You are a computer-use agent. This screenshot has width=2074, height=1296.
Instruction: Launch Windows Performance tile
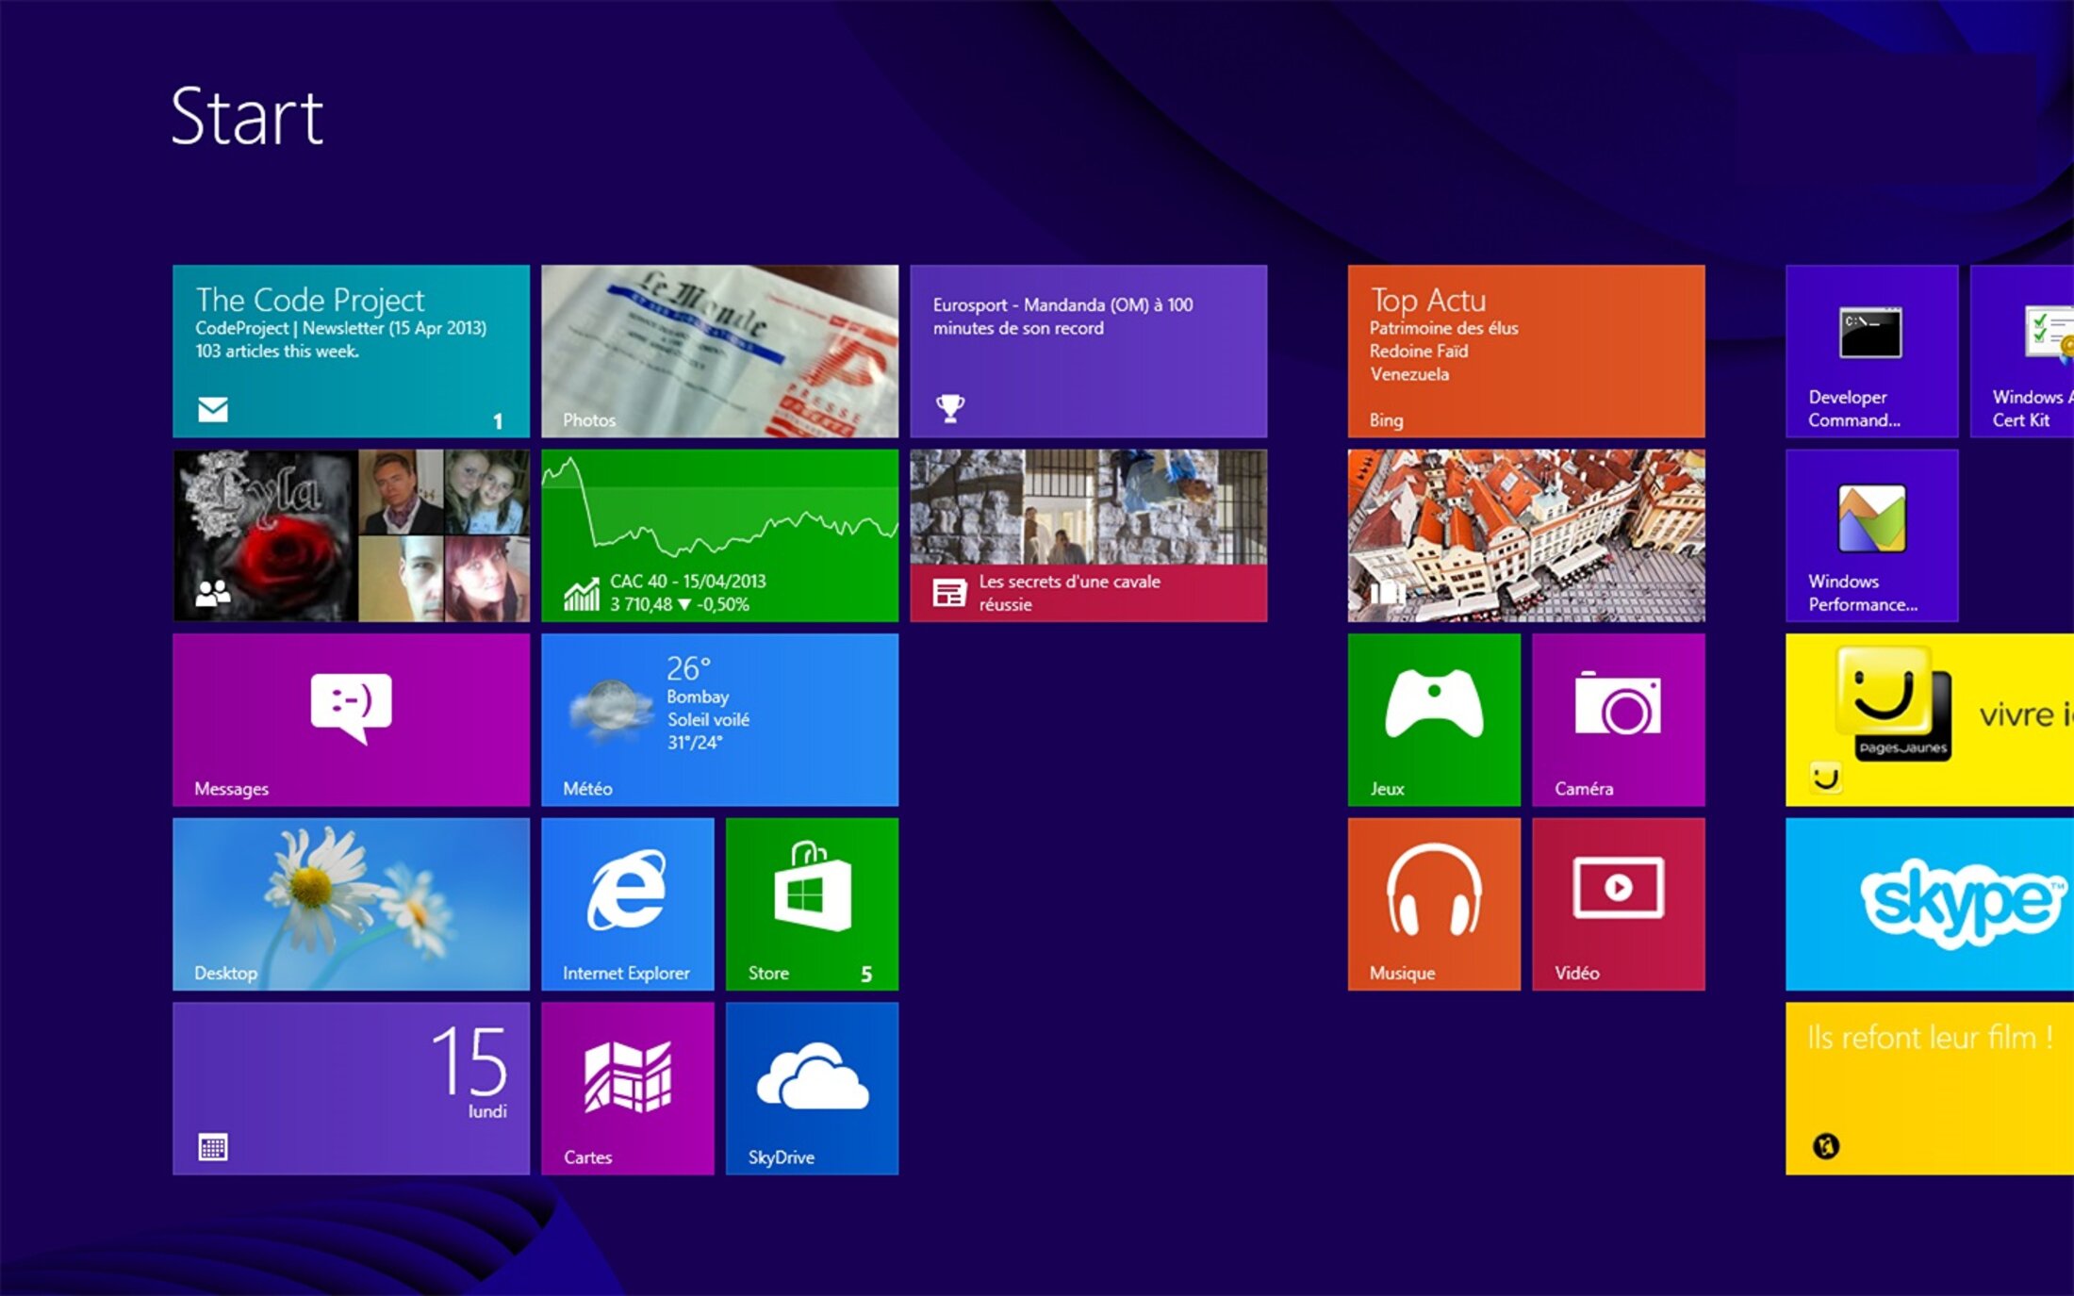pos(1871,534)
